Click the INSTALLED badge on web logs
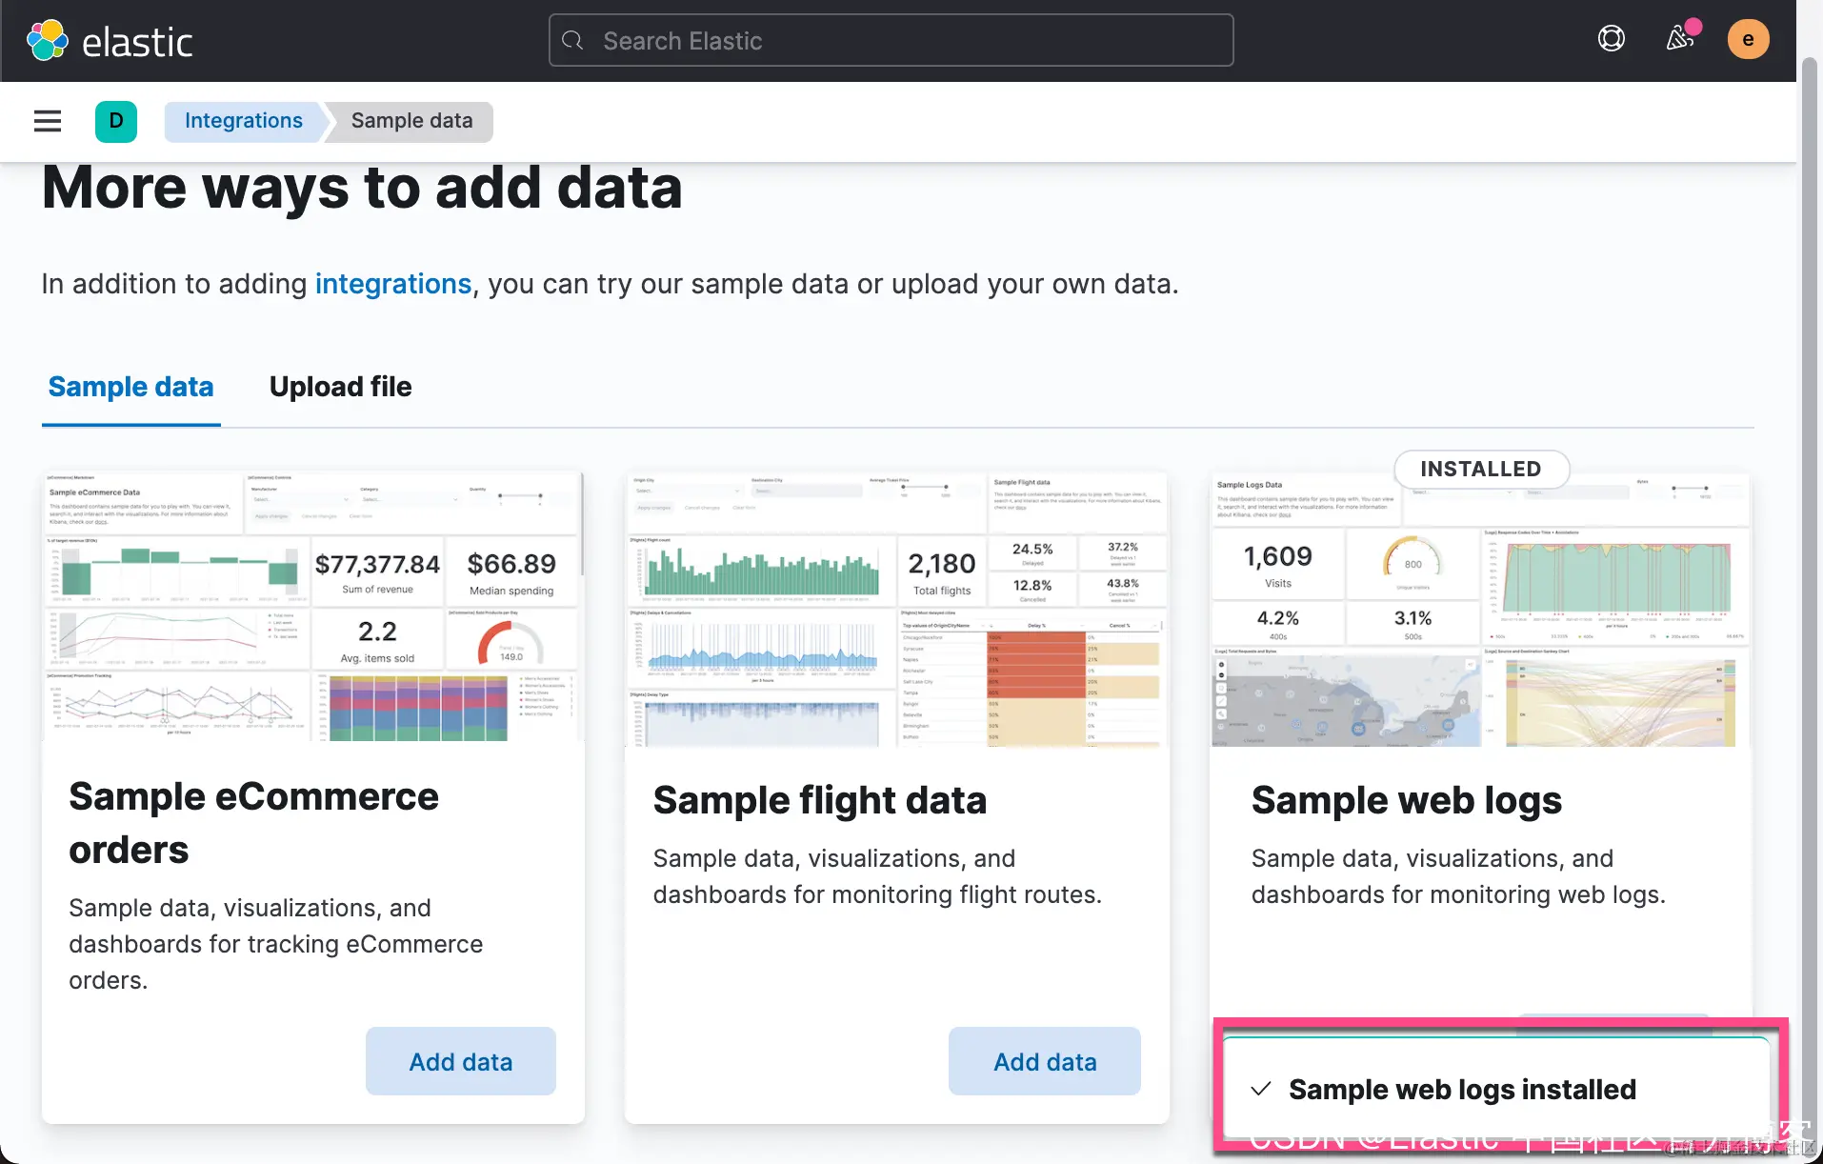 pos(1481,469)
